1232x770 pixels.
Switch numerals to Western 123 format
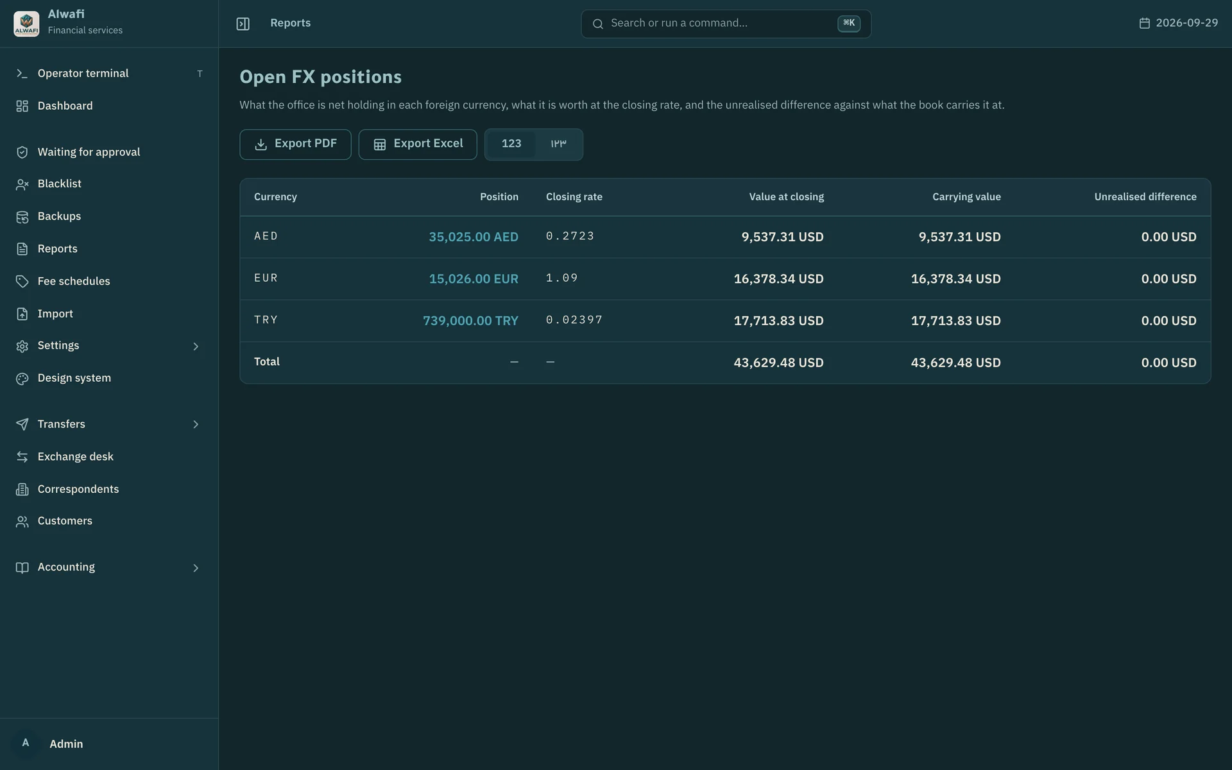(x=511, y=144)
